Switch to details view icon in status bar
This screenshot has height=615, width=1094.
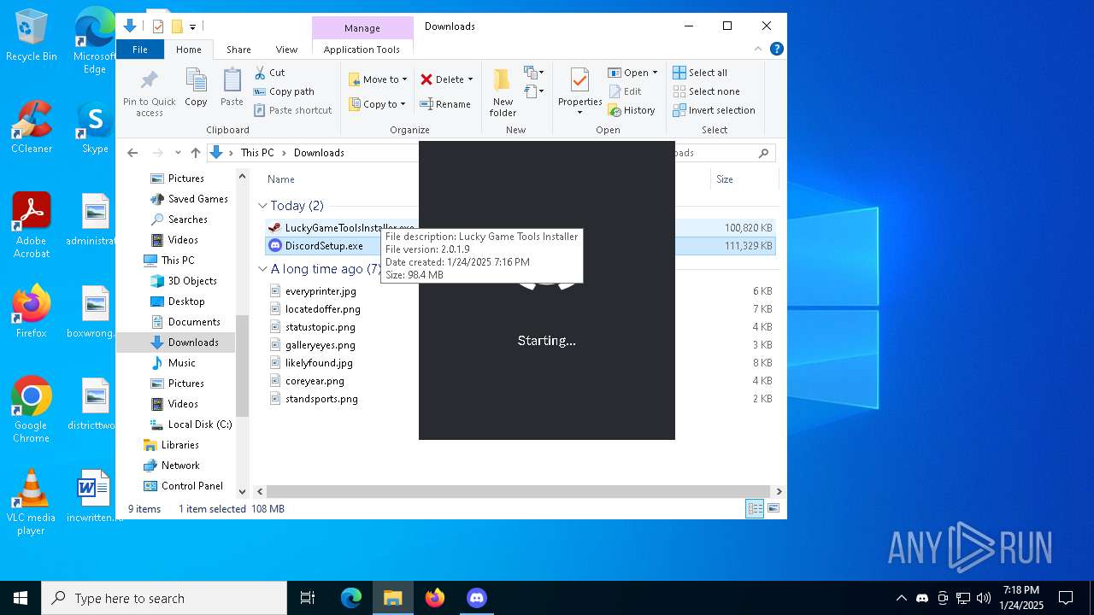[755, 509]
